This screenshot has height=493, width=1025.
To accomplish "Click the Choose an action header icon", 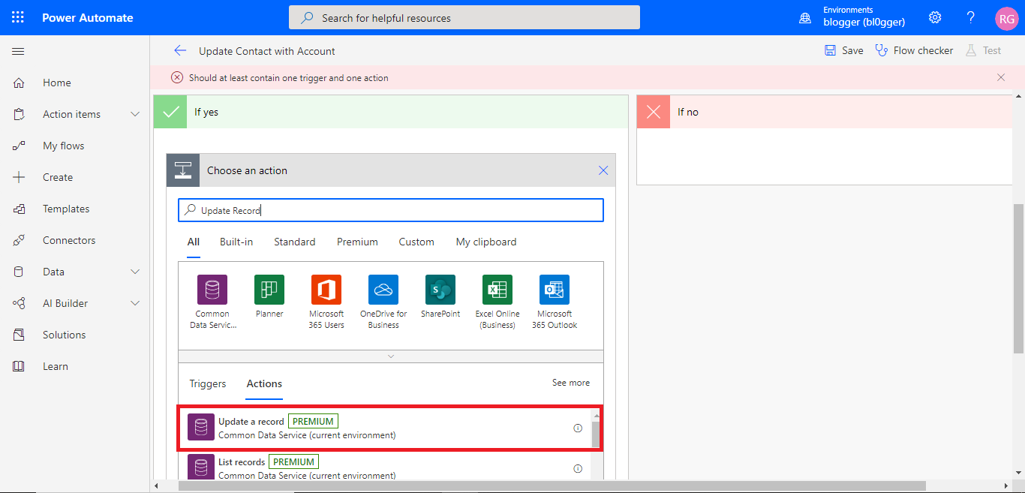I will (x=183, y=170).
